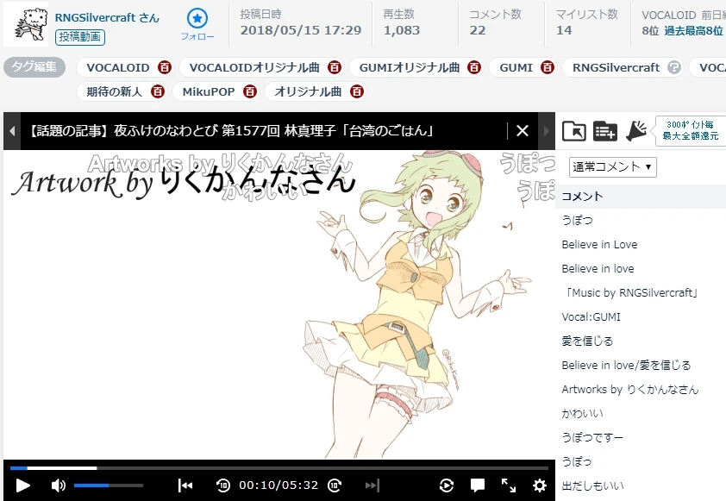Image resolution: width=726 pixels, height=501 pixels.
Task: Select comment 'Believe in Love' with capital L
Action: point(599,245)
